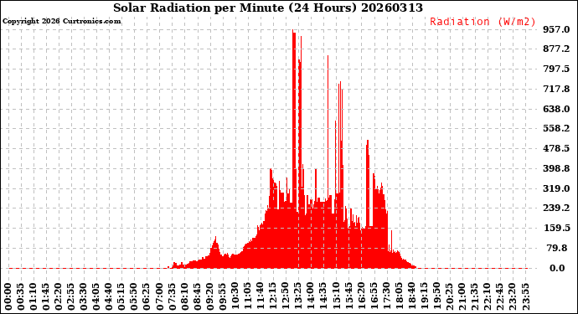Click the 18:40 time label on x-axis
The image size is (578, 314).
[x=412, y=297]
